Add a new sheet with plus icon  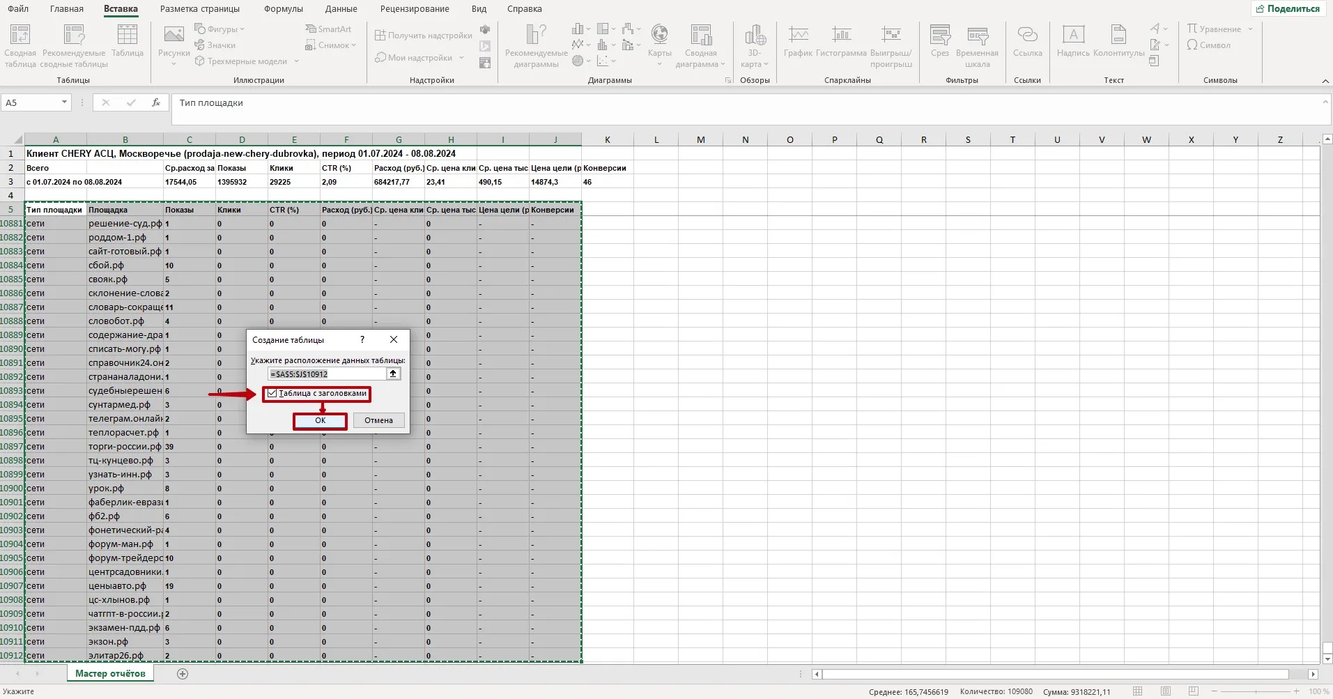coord(183,674)
